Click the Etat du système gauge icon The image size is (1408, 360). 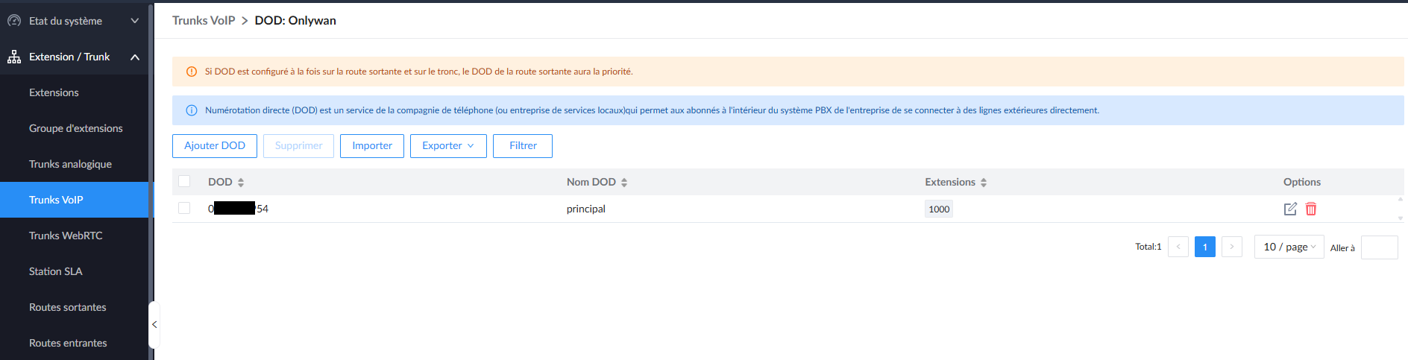click(x=14, y=21)
